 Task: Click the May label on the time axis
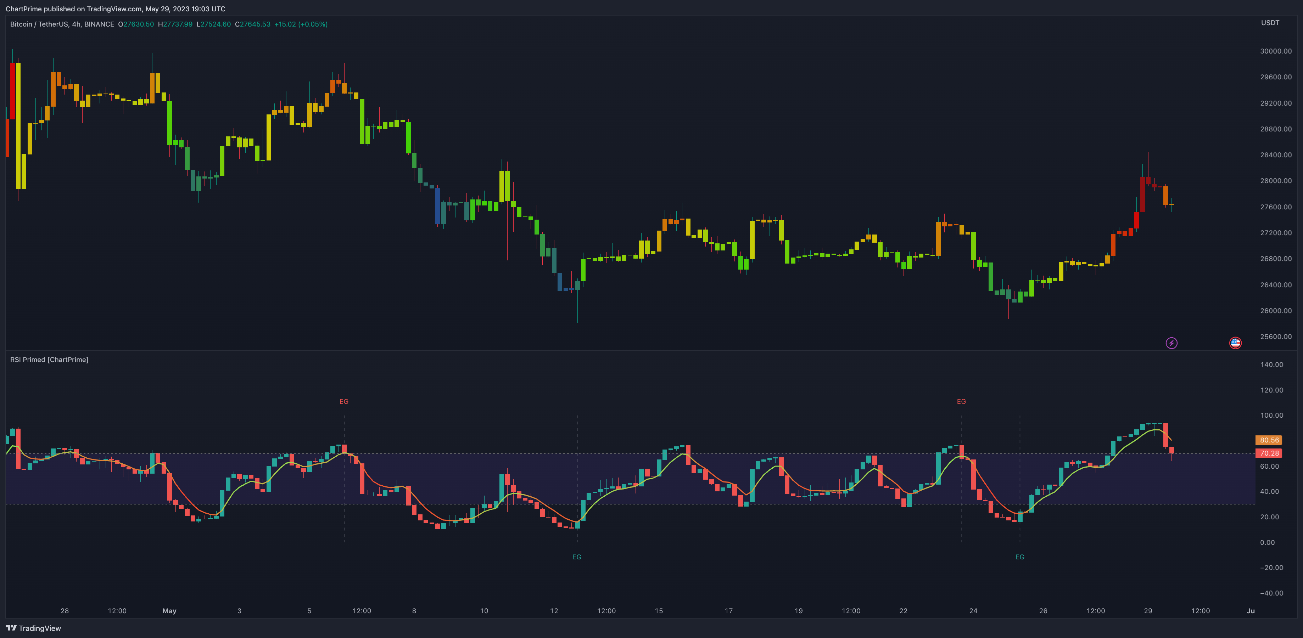[169, 611]
